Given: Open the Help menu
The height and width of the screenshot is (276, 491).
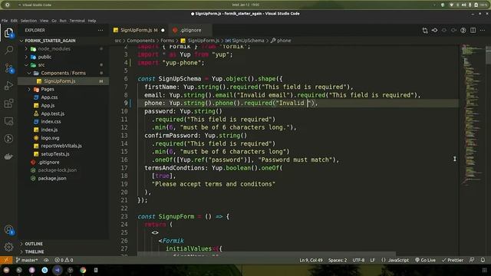Looking at the screenshot, I should point(92,21).
